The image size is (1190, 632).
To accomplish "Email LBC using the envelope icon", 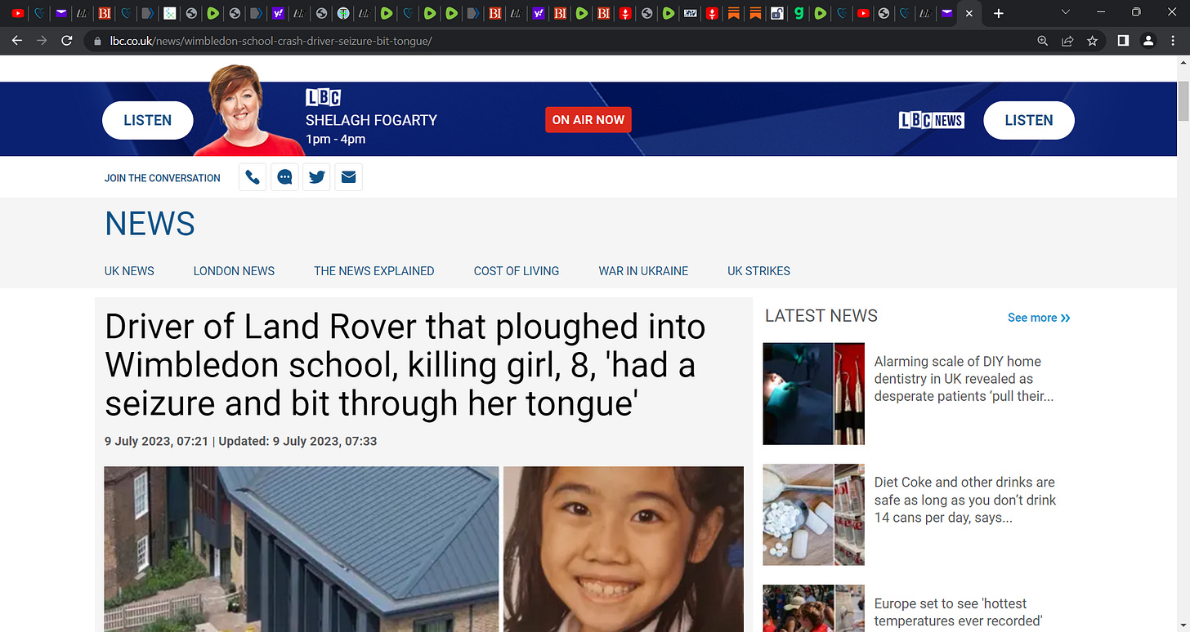I will (349, 177).
